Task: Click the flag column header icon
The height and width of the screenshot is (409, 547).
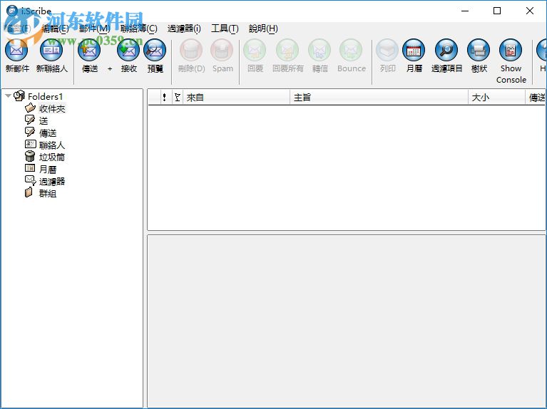Action: pyautogui.click(x=177, y=98)
